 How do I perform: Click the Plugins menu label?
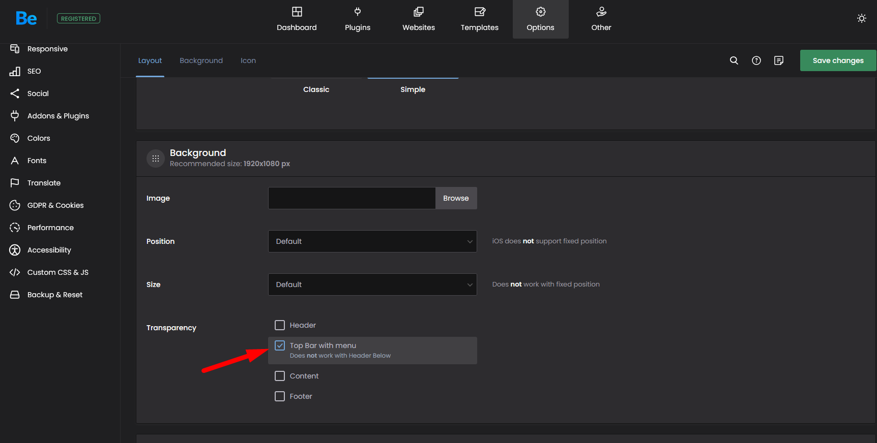point(358,27)
